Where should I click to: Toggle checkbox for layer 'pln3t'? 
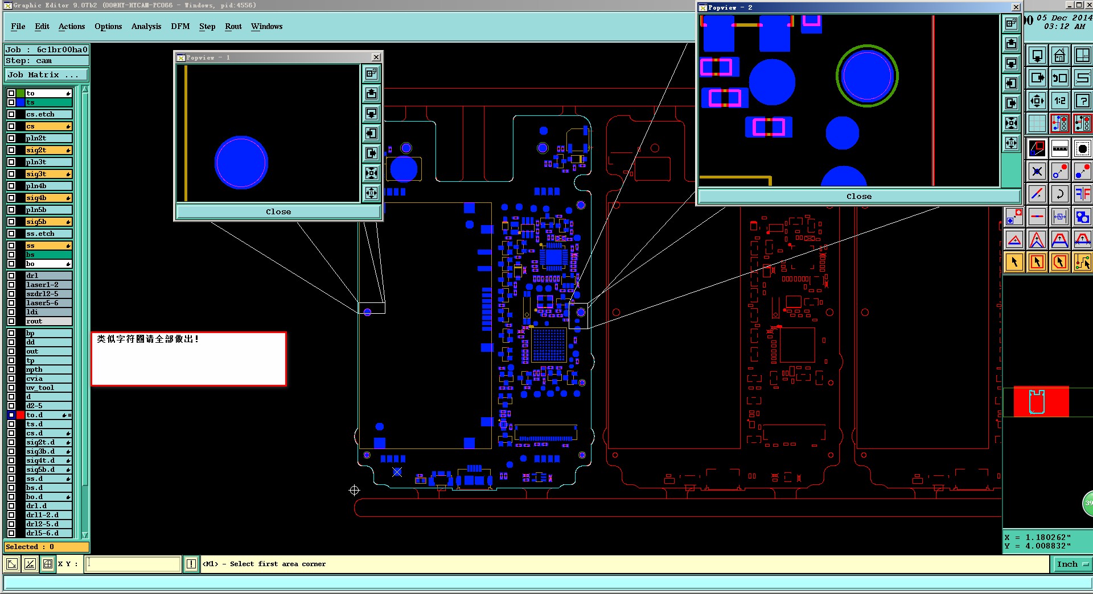click(11, 162)
